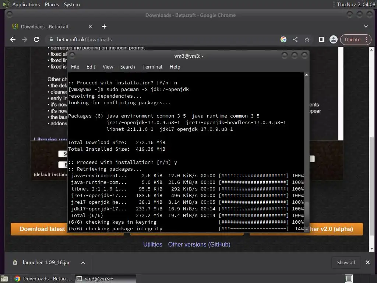377x283 pixels.
Task: Open Other versions (GitHub) link
Action: [199, 245]
